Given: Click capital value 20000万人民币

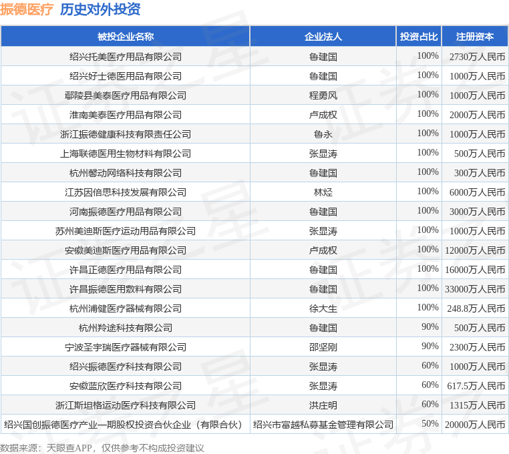Looking at the screenshot, I should tap(475, 425).
